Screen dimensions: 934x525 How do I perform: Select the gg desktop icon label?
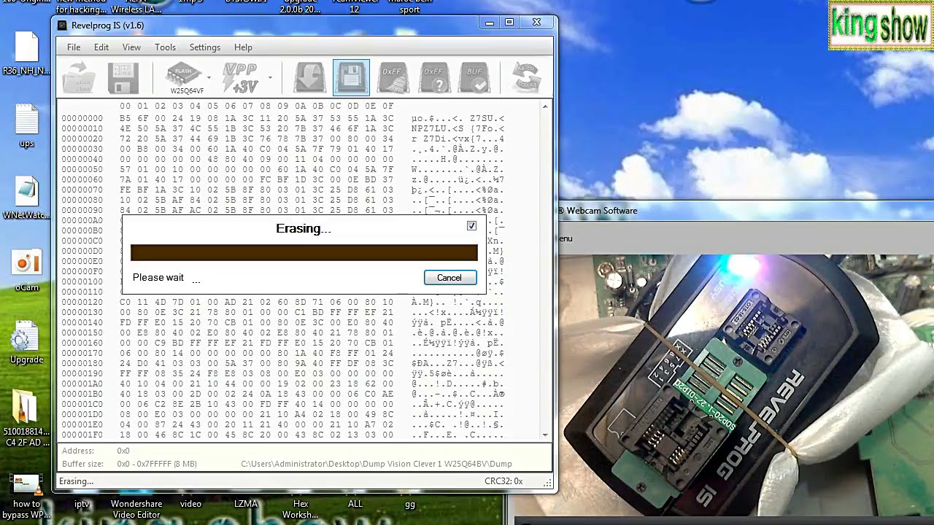coord(410,504)
